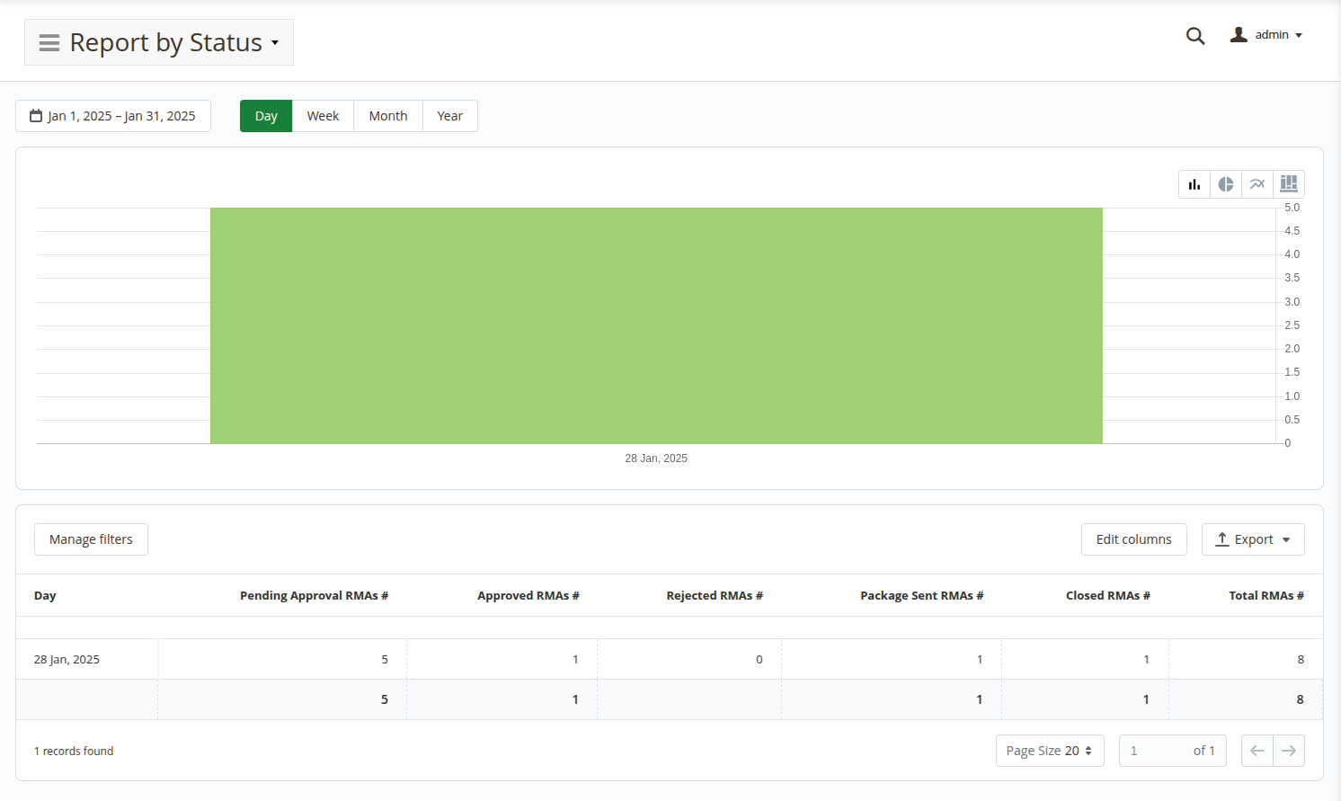The image size is (1341, 801).
Task: Select the Month view tab
Action: 387,115
